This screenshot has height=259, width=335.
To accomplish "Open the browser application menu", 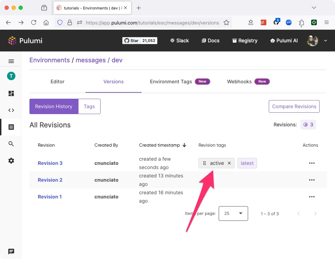I will point(327,22).
